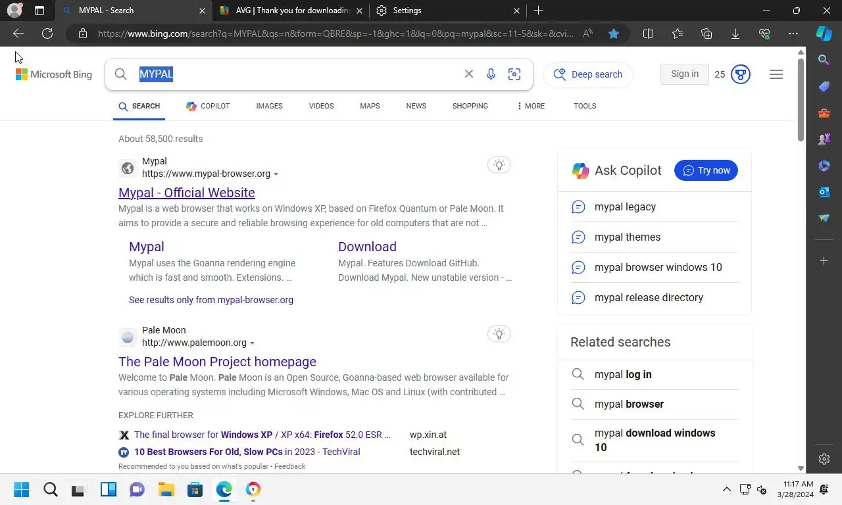The height and width of the screenshot is (505, 842).
Task: Open sidebar Games chess icon
Action: click(x=824, y=139)
